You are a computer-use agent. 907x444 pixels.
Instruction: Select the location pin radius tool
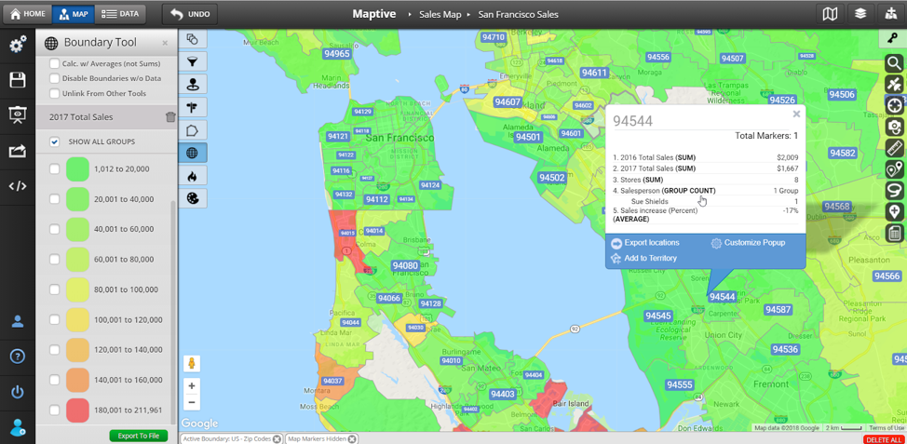193,85
